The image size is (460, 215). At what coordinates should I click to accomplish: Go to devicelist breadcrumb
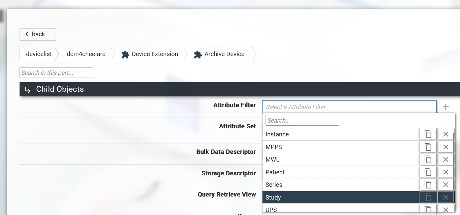coord(39,54)
